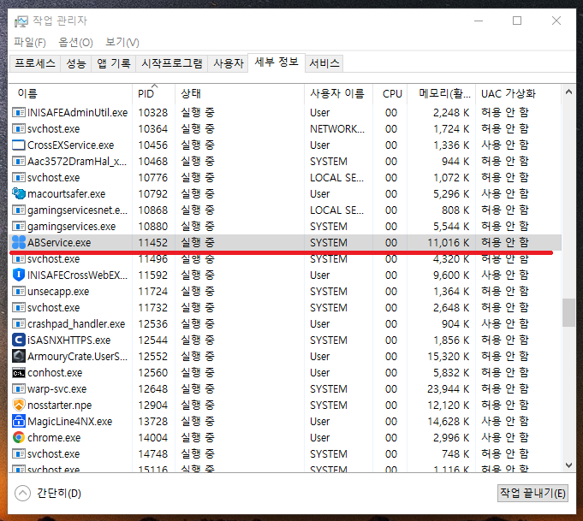
Task: Click the Aac3572DramHal process icon
Action: [19, 162]
